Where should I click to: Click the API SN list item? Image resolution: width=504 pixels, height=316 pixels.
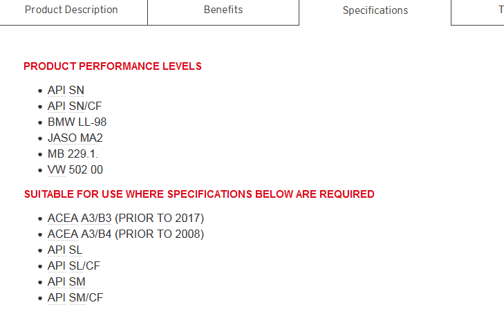coord(66,90)
